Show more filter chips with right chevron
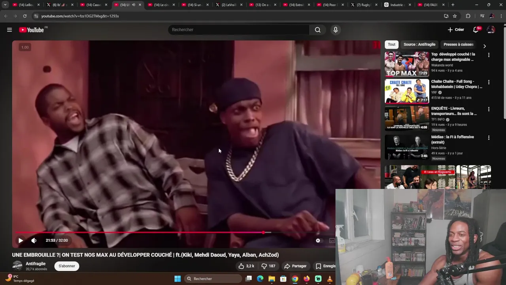Image resolution: width=506 pixels, height=285 pixels. coord(485,46)
